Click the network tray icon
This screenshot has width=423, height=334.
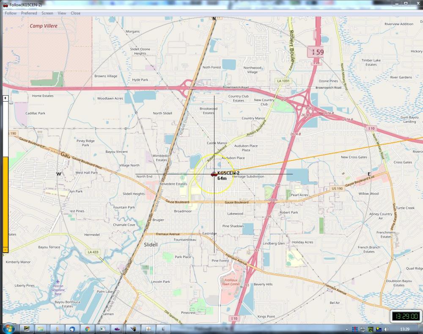(x=363, y=329)
